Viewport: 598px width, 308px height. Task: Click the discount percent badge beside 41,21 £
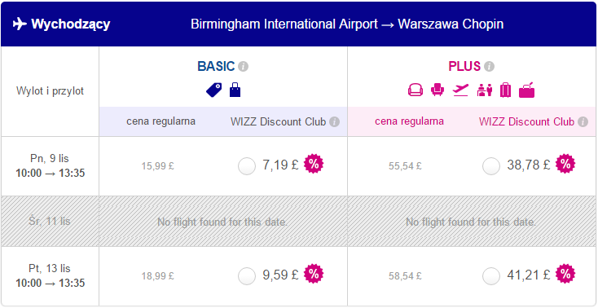(x=565, y=274)
